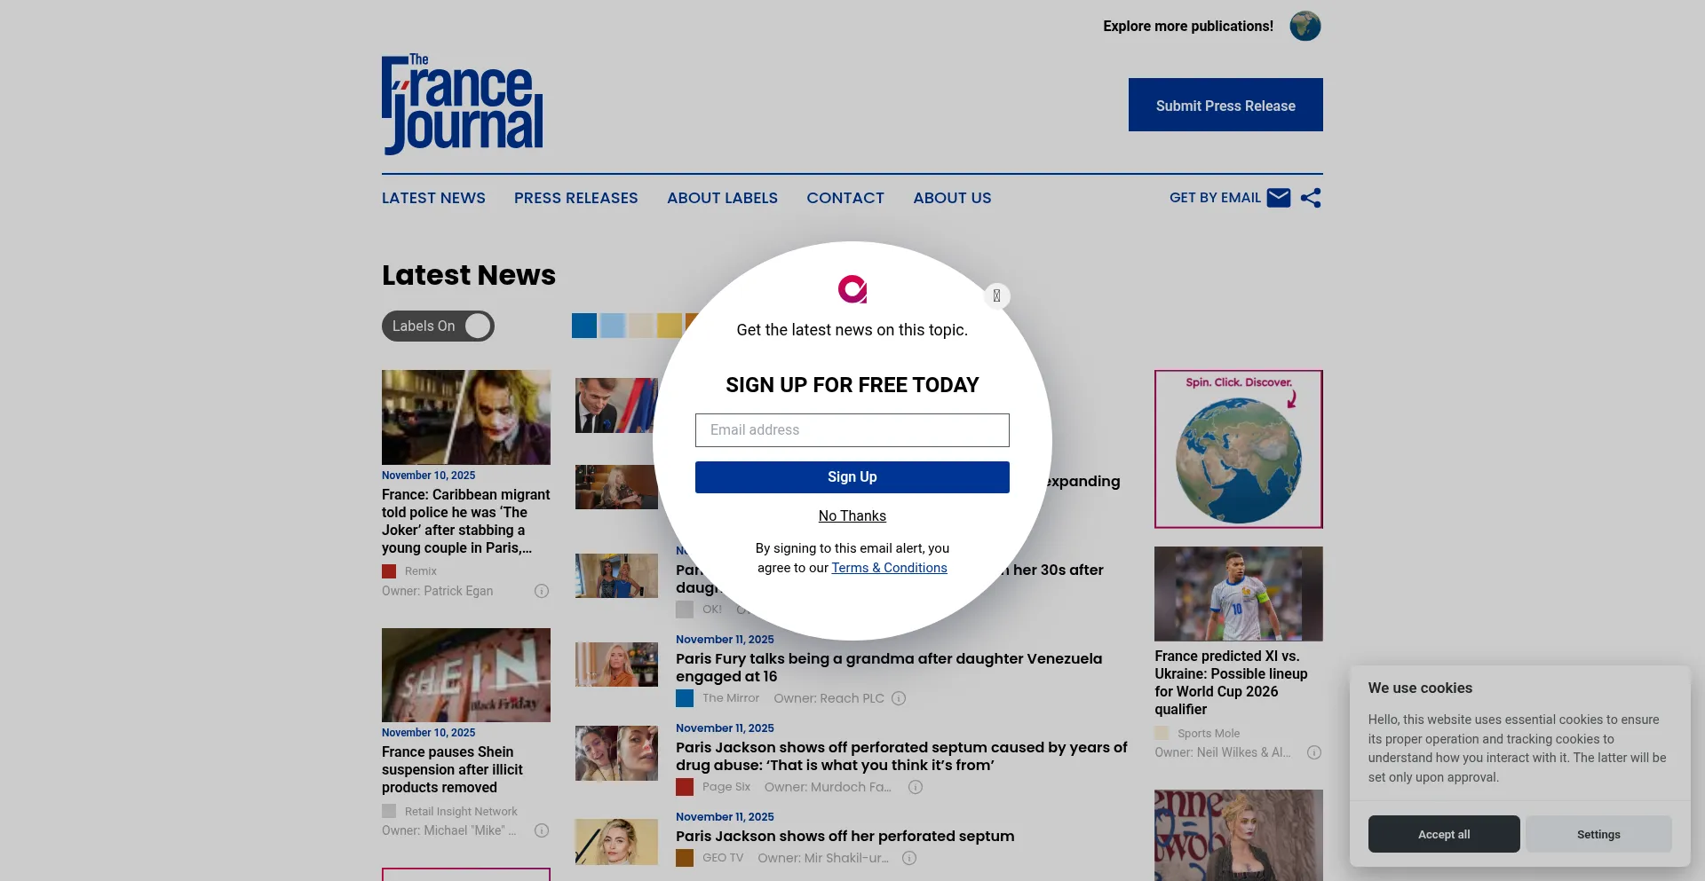Click the envelope icon next to Get By Email
The image size is (1705, 881).
coord(1278,198)
